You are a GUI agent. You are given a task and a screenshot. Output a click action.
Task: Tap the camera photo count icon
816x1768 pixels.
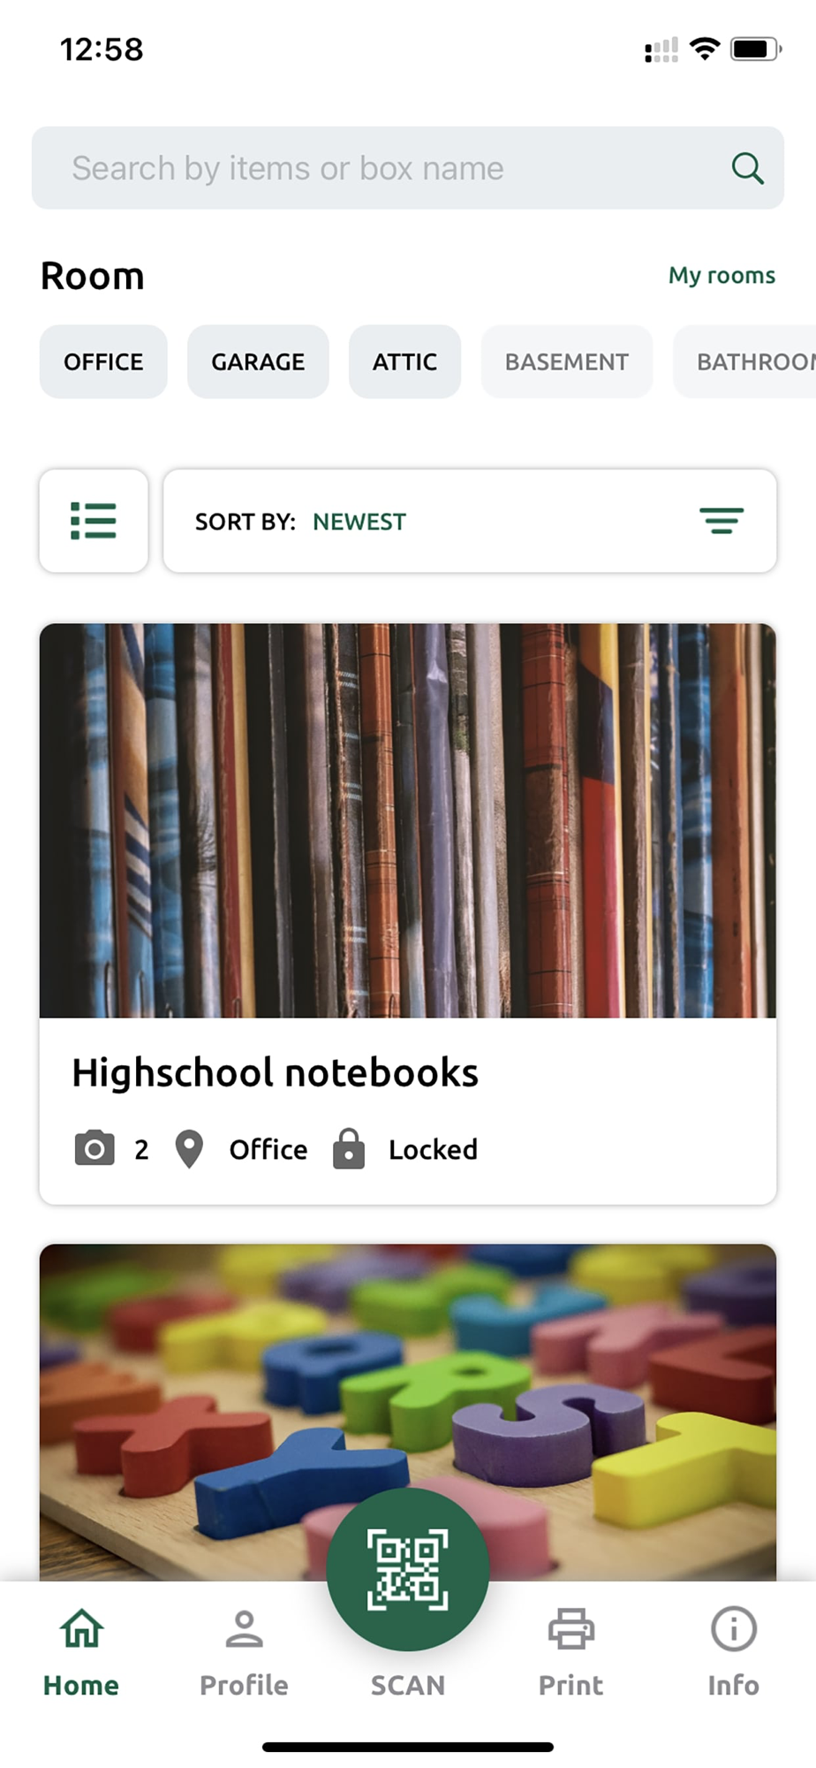94,1149
